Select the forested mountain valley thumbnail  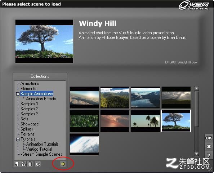pyautogui.click(x=115, y=97)
